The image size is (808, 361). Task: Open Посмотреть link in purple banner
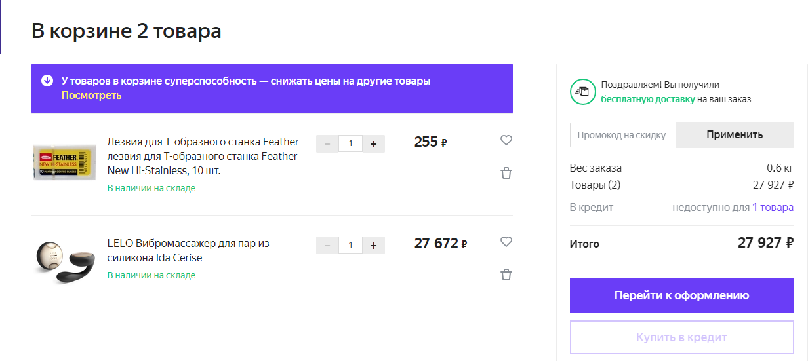pos(91,96)
